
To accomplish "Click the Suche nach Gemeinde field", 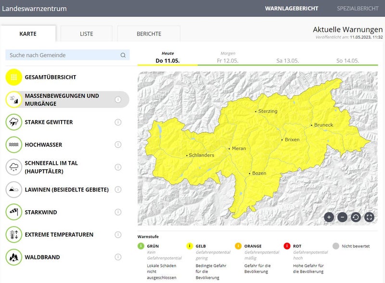I will click(x=63, y=55).
